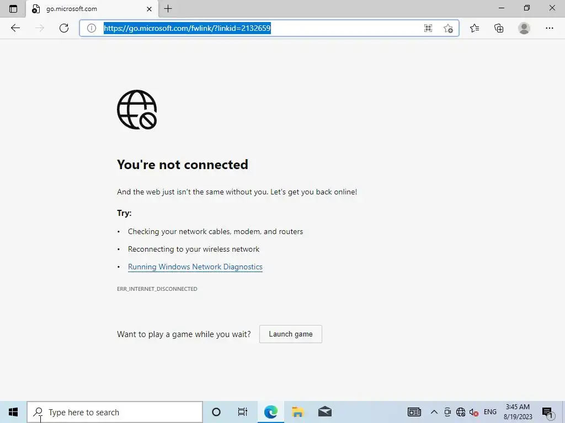The height and width of the screenshot is (423, 565).
Task: Open Settings and more ellipsis menu
Action: pos(549,28)
